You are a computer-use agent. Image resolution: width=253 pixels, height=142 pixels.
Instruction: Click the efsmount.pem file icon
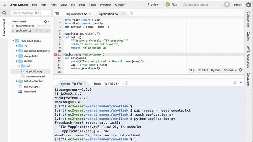pos(20,86)
